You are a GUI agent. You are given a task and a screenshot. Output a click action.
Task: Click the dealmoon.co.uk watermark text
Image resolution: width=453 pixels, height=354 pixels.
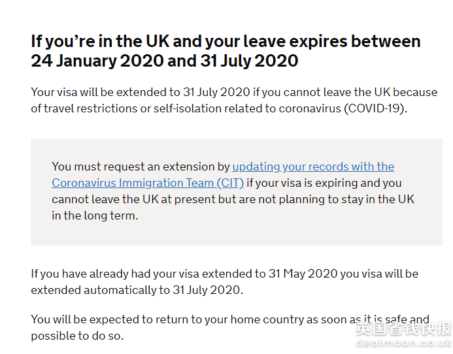[403, 343]
